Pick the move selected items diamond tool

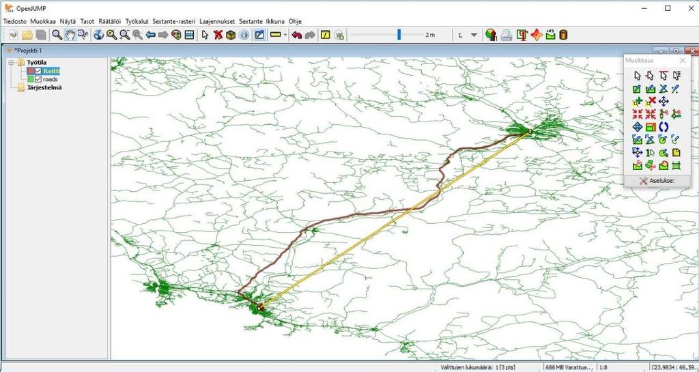pyautogui.click(x=637, y=127)
